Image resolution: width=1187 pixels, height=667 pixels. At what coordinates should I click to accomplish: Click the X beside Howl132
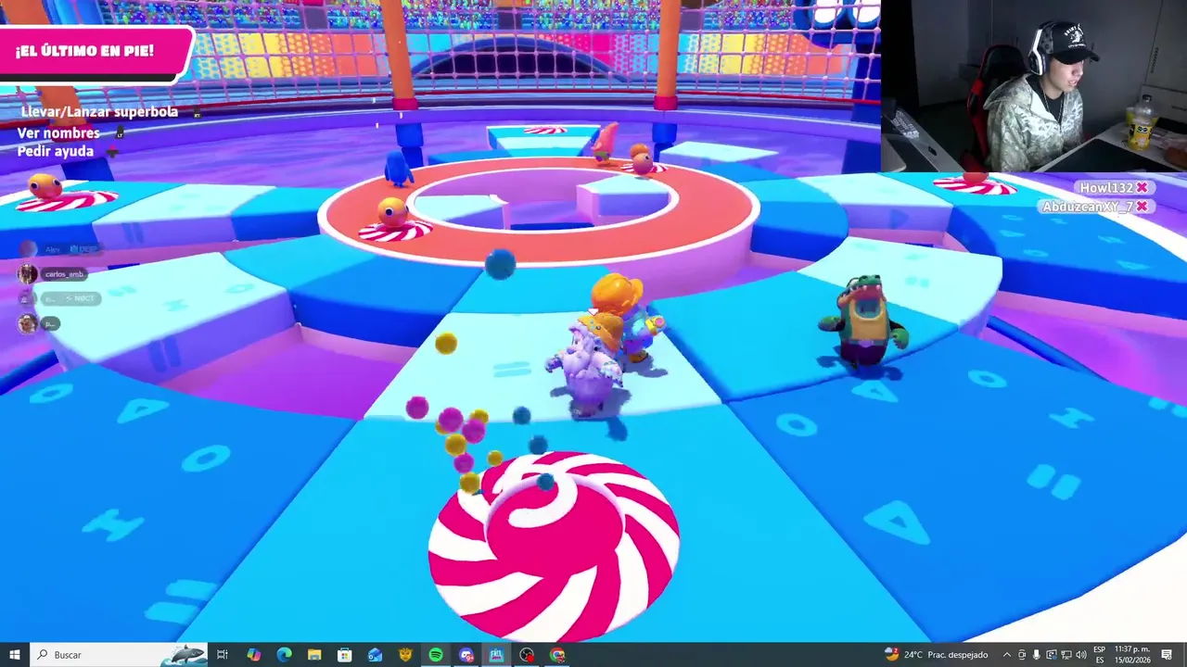tap(1142, 188)
